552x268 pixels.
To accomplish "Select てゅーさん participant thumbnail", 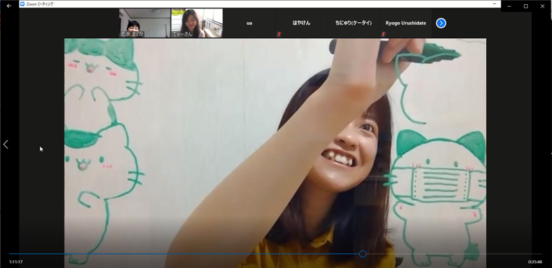I will (x=197, y=23).
